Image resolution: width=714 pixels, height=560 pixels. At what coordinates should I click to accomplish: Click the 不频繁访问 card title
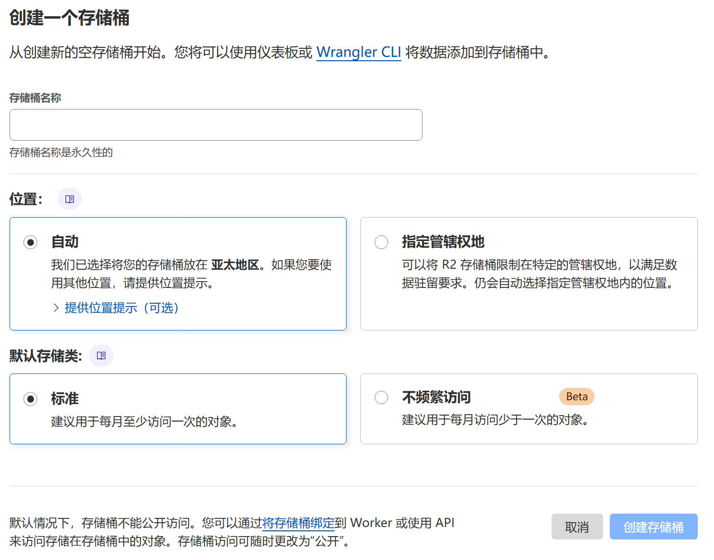click(x=436, y=397)
